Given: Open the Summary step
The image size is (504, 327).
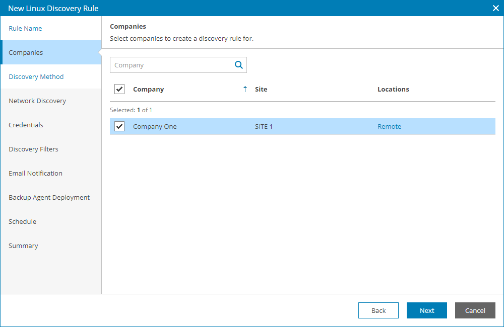Looking at the screenshot, I should click(x=23, y=246).
